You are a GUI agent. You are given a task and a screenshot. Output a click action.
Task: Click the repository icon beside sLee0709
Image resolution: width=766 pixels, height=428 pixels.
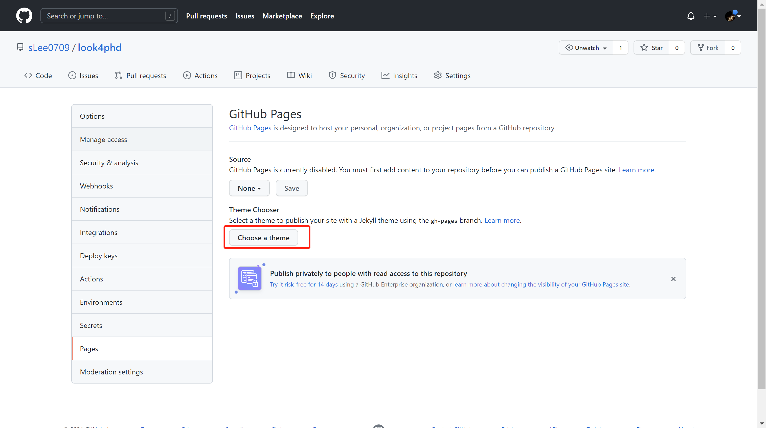(20, 47)
